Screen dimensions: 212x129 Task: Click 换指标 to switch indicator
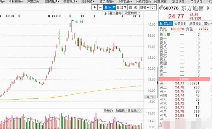pos(132,111)
